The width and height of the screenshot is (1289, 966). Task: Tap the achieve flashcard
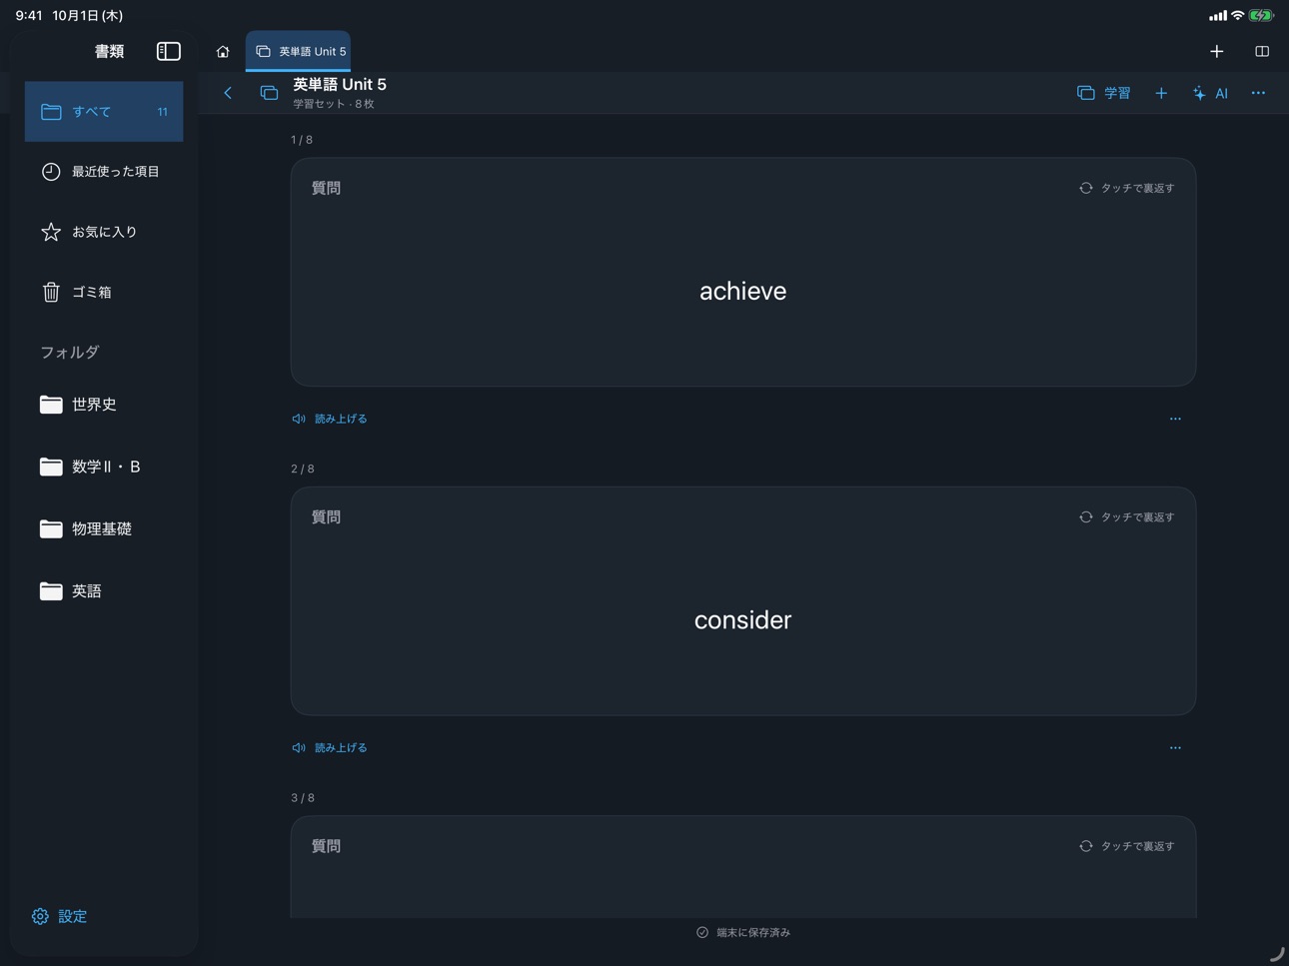tap(743, 272)
